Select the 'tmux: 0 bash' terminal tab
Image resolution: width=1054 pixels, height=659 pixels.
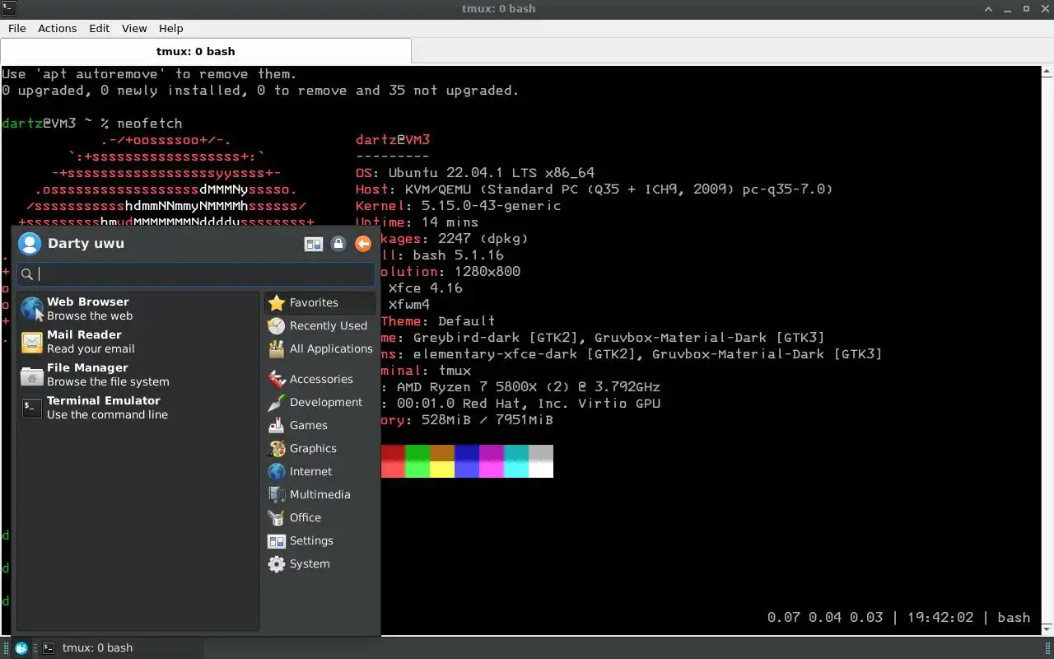click(x=205, y=51)
